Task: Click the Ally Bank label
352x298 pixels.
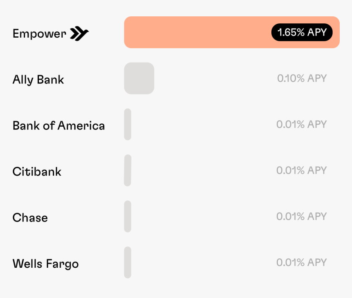Action: pos(38,79)
